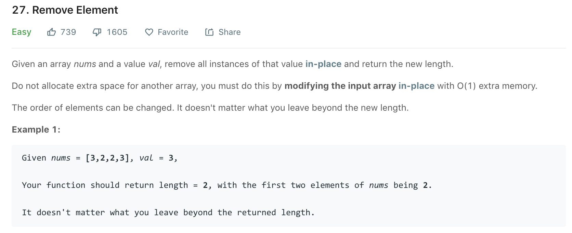Click the italic word val in description
Viewport: 572px width, 233px height.
point(154,64)
